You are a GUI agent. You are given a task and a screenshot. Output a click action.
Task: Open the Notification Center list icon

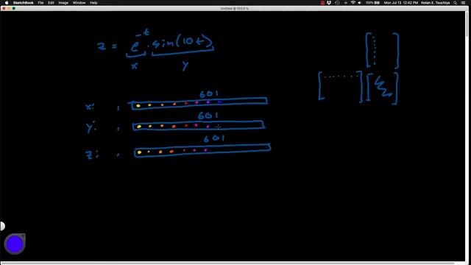464,3
